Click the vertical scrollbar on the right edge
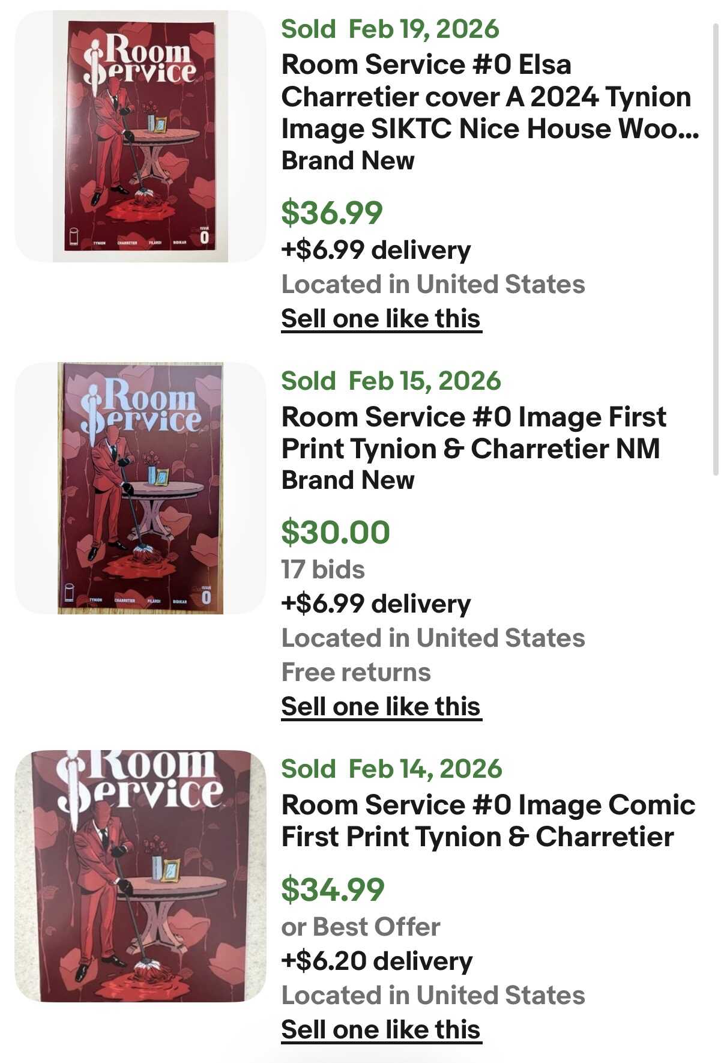724x1063 pixels. [715, 249]
